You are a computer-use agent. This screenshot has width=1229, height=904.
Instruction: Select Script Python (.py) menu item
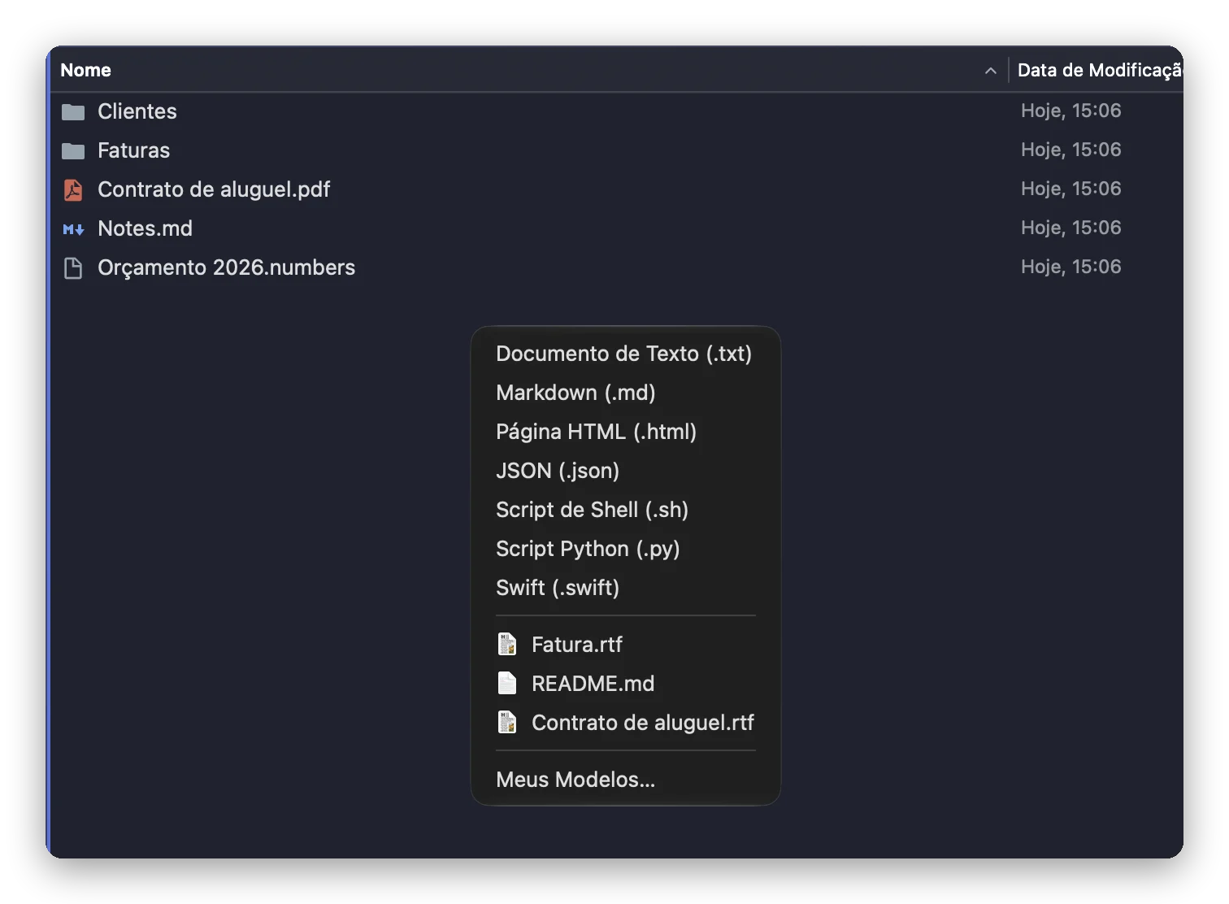point(625,549)
